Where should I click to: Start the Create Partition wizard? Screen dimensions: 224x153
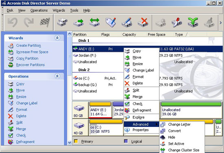(x=29, y=46)
